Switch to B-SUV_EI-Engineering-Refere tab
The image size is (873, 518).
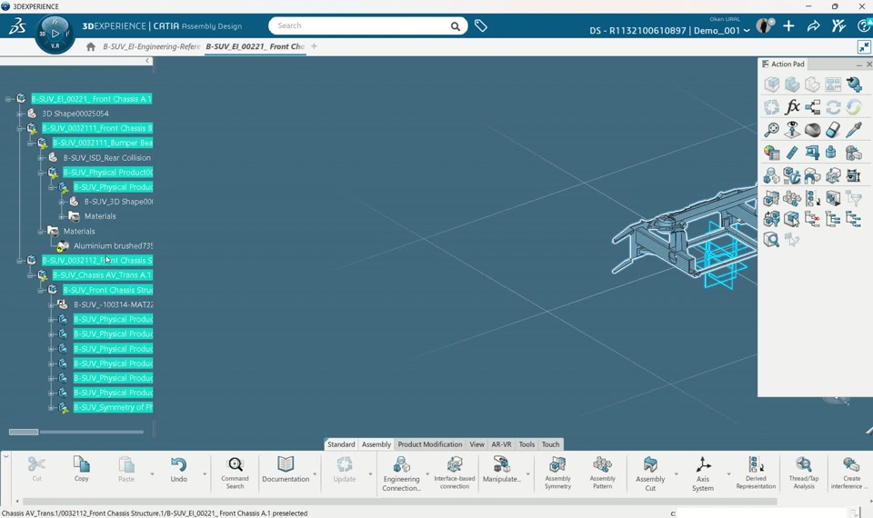coord(151,46)
